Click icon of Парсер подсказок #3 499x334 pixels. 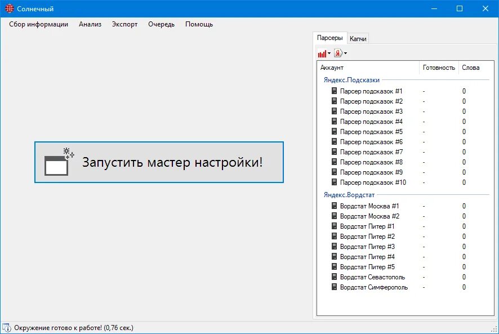click(334, 111)
